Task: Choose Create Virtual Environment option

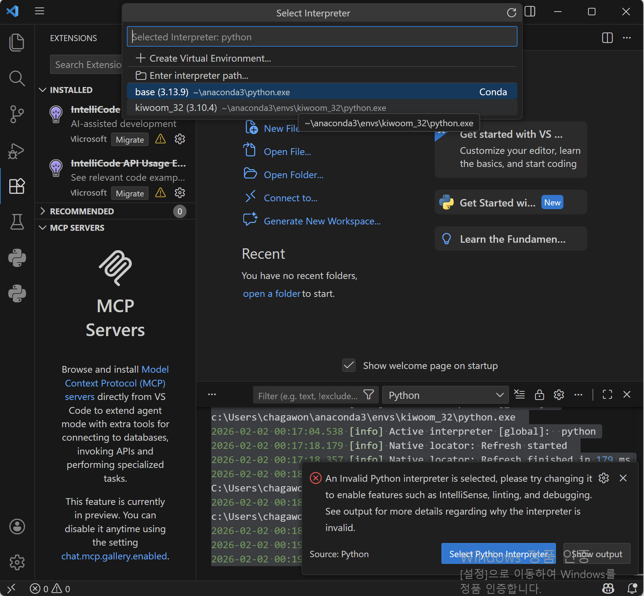Action: pos(322,58)
